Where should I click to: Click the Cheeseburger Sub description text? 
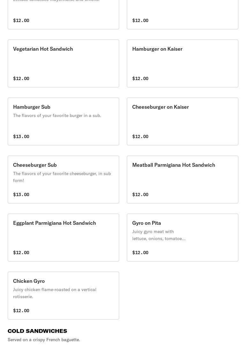coord(62,177)
